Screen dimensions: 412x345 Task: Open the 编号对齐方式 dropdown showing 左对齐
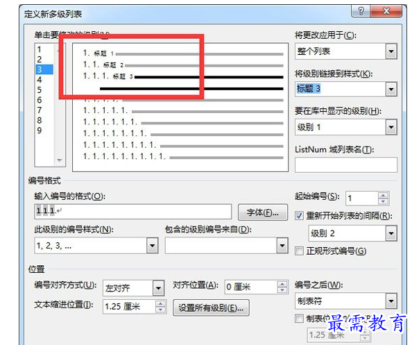pos(158,288)
